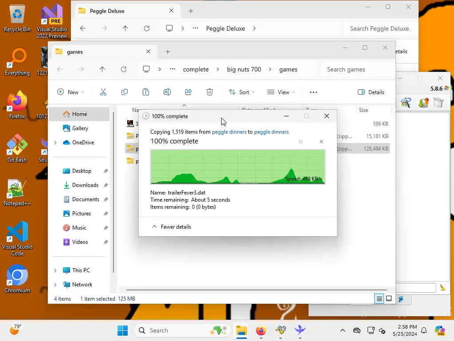Click the horizontal scrollbar in games window
The width and height of the screenshot is (454, 341).
tap(257, 289)
